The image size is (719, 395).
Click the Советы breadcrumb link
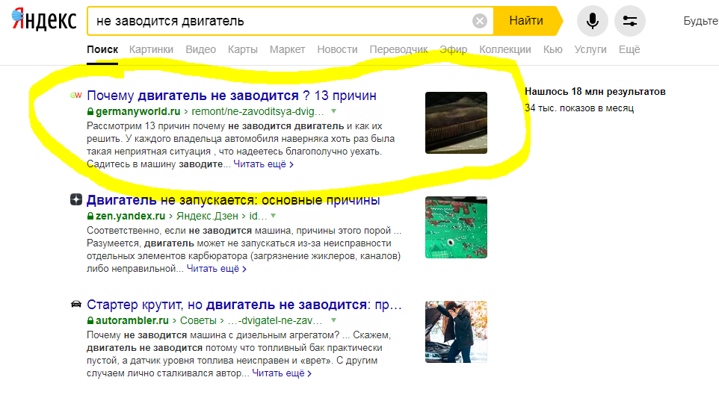coord(198,320)
